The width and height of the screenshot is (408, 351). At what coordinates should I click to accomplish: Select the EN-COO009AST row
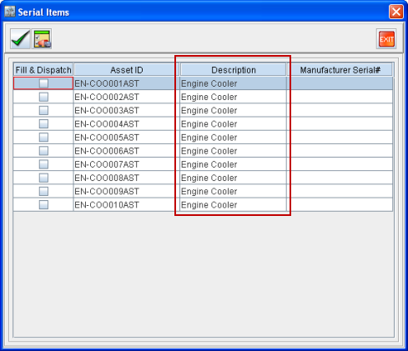(x=203, y=191)
